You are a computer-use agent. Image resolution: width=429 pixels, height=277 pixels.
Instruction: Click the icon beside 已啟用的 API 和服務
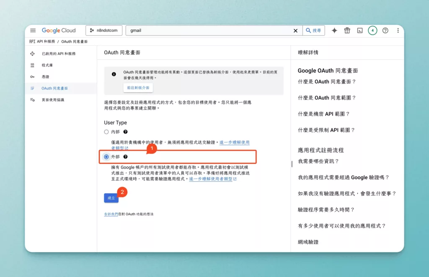[32, 54]
